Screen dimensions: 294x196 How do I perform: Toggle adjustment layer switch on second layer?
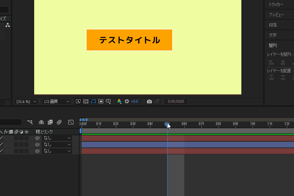pos(22,145)
